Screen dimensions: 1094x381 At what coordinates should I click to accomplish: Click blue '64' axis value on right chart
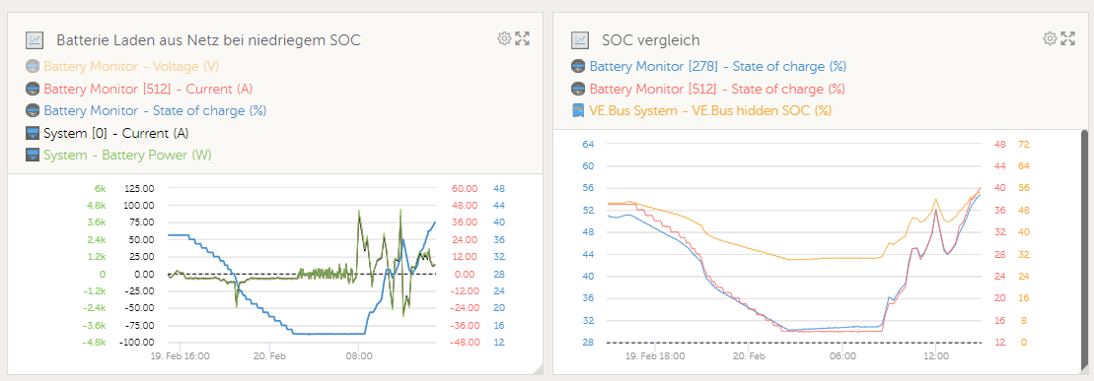587,144
